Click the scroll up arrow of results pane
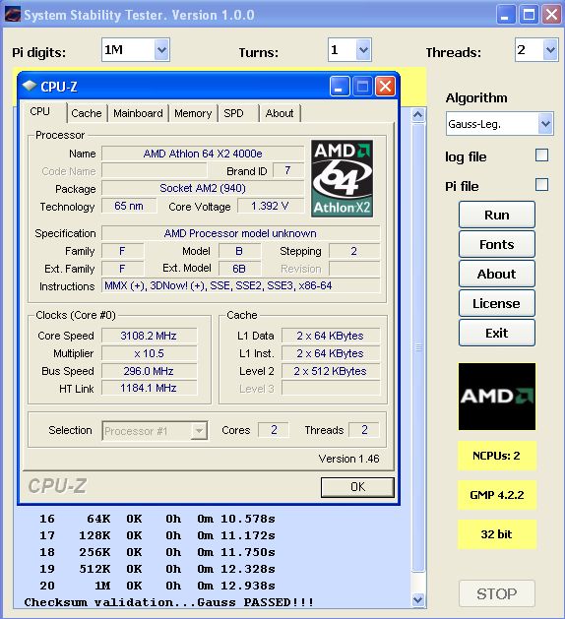Image resolution: width=565 pixels, height=619 pixels. click(x=418, y=115)
